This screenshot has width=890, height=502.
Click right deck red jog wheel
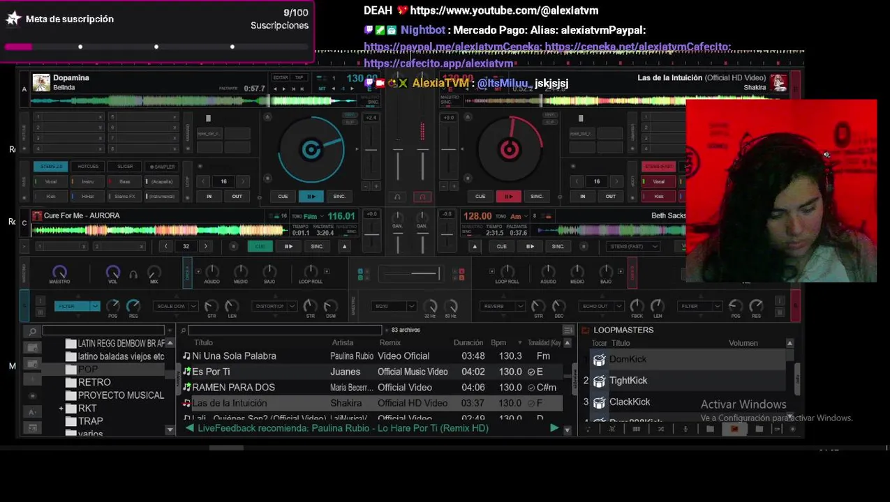[x=510, y=149]
